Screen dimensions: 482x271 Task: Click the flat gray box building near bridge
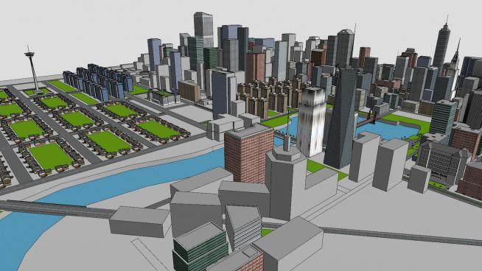(x=140, y=222)
